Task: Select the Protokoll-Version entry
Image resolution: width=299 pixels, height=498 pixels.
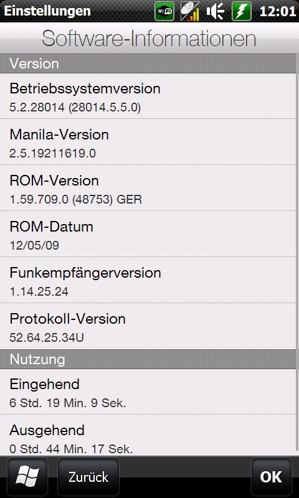Action: pyautogui.click(x=148, y=326)
